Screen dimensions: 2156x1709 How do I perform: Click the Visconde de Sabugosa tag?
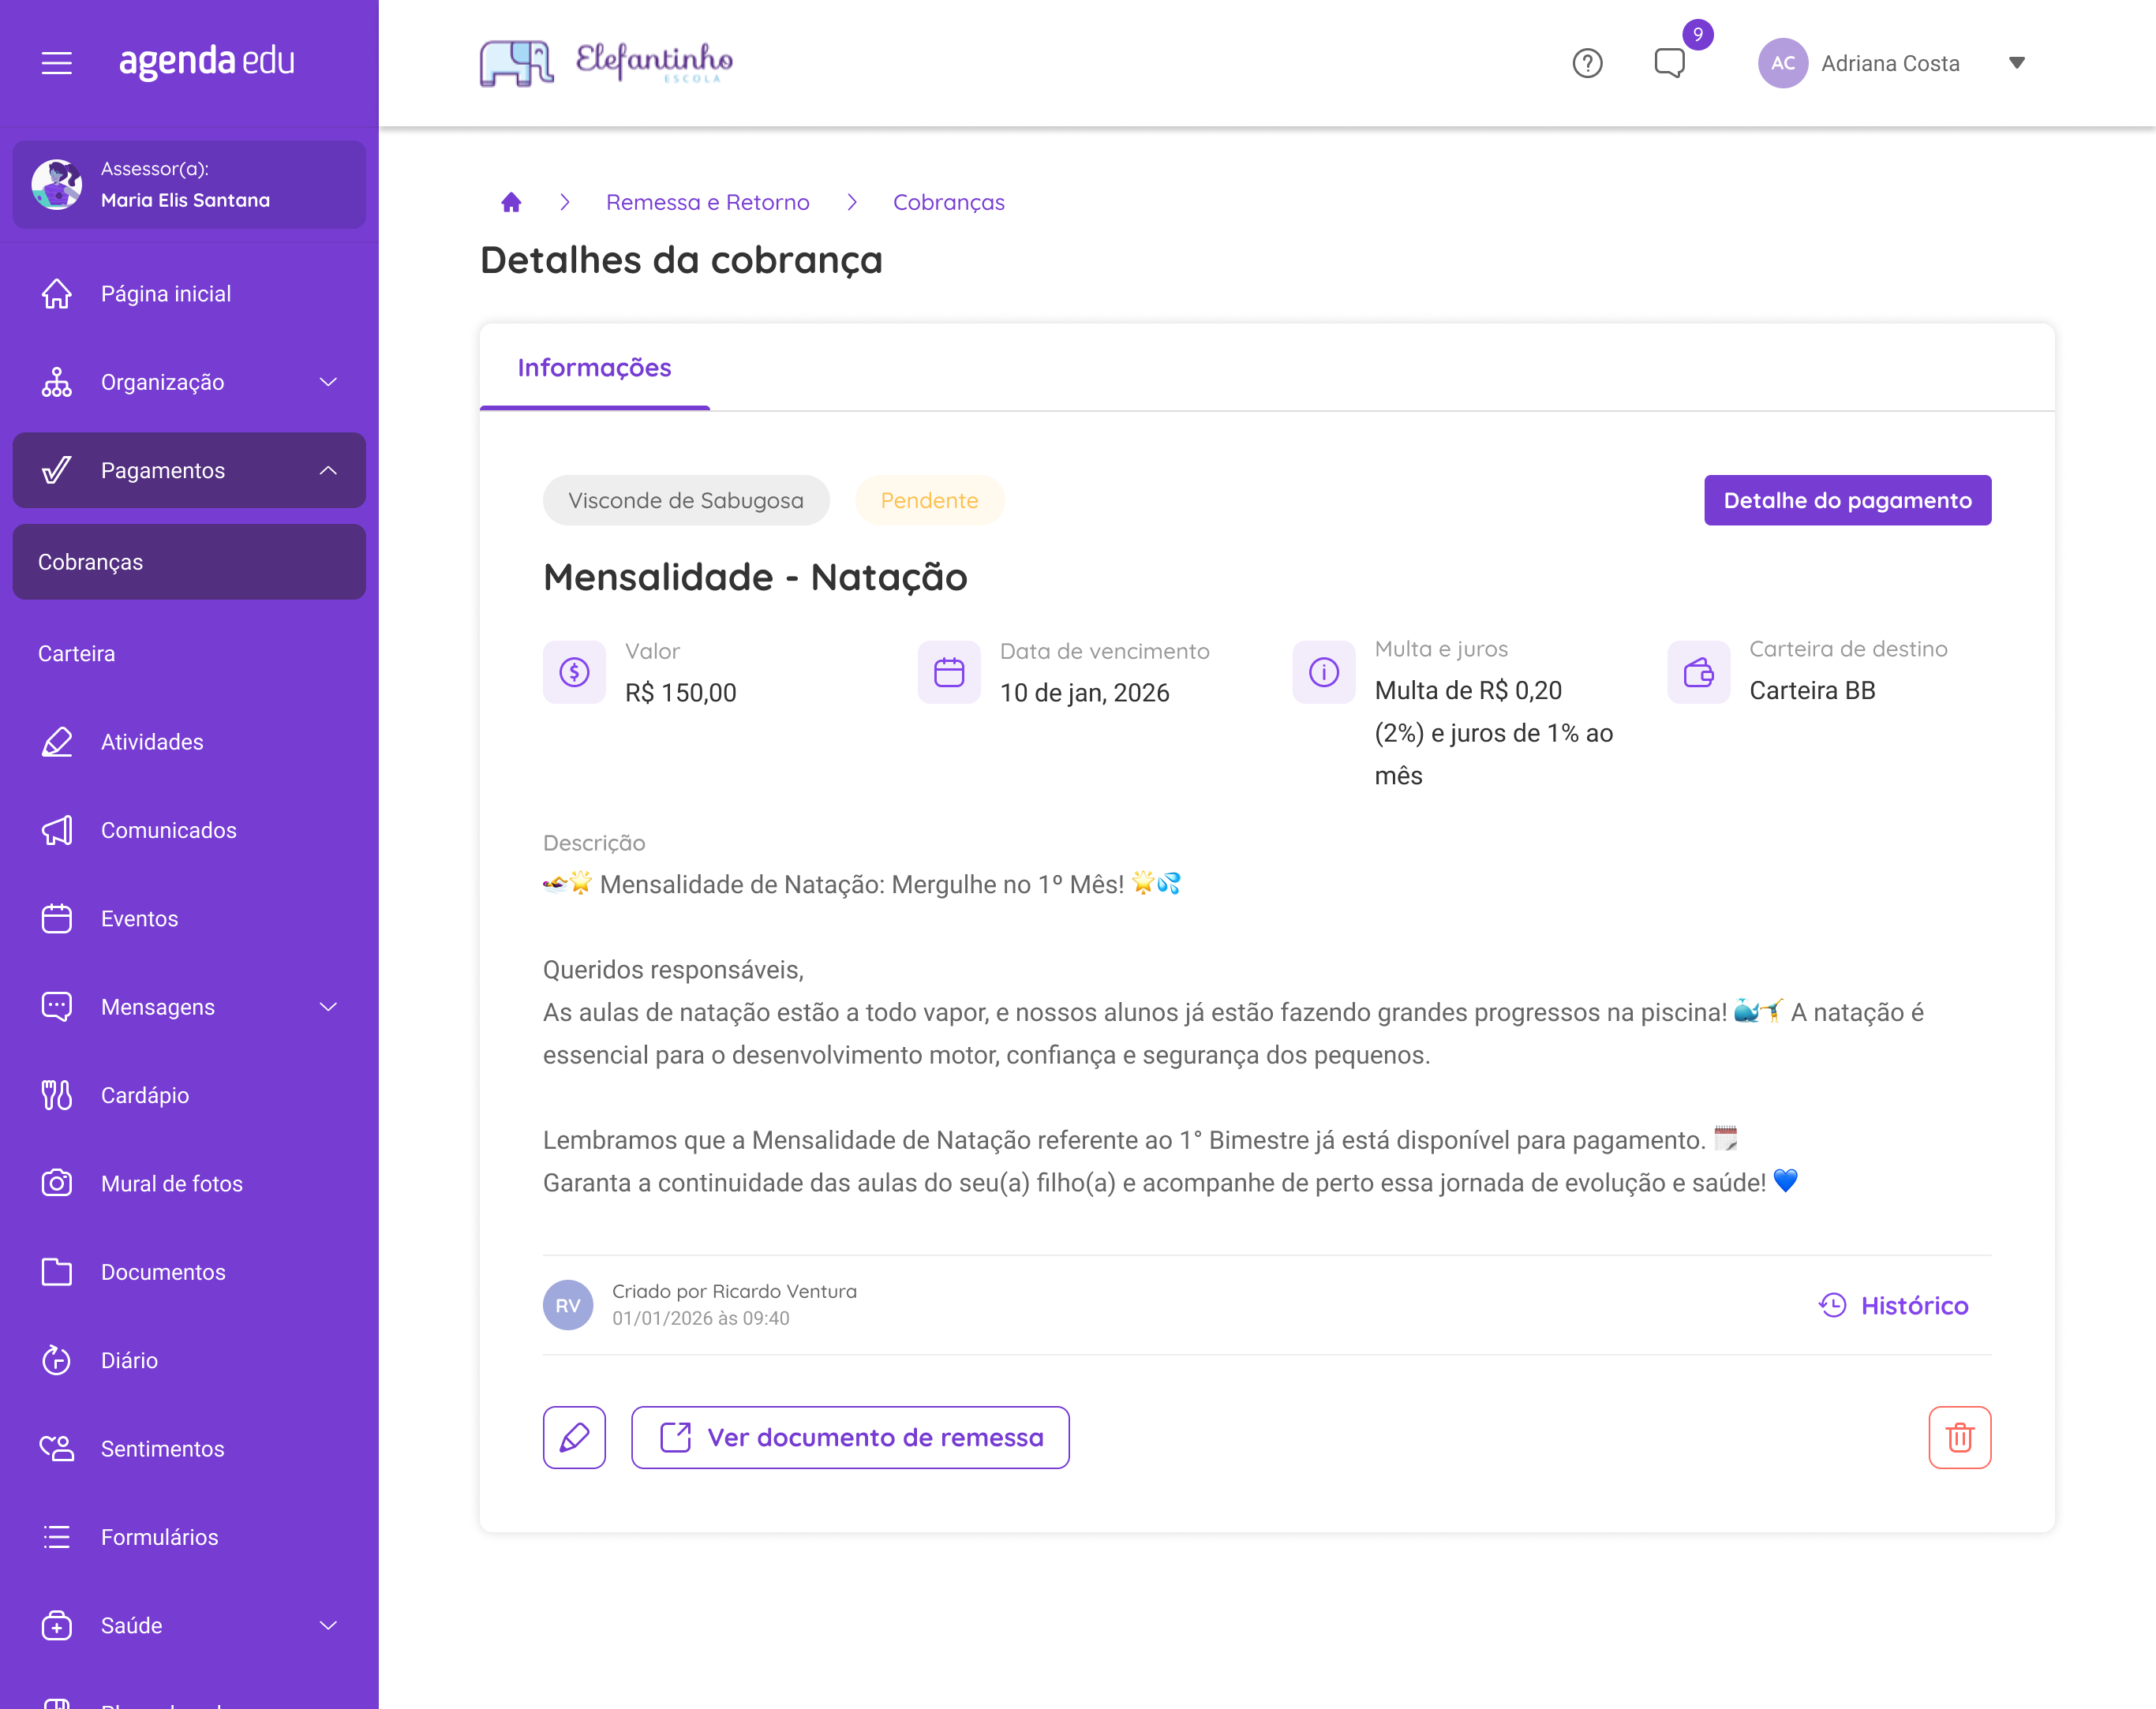[686, 500]
